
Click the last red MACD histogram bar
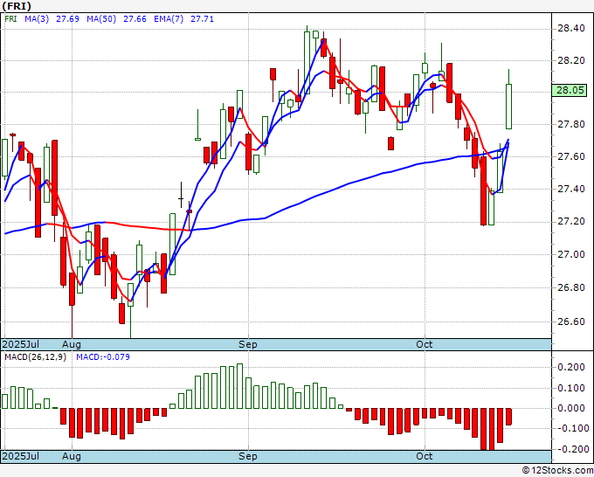508,417
